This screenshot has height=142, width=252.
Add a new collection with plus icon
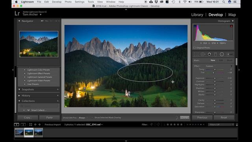pyautogui.click(x=58, y=101)
